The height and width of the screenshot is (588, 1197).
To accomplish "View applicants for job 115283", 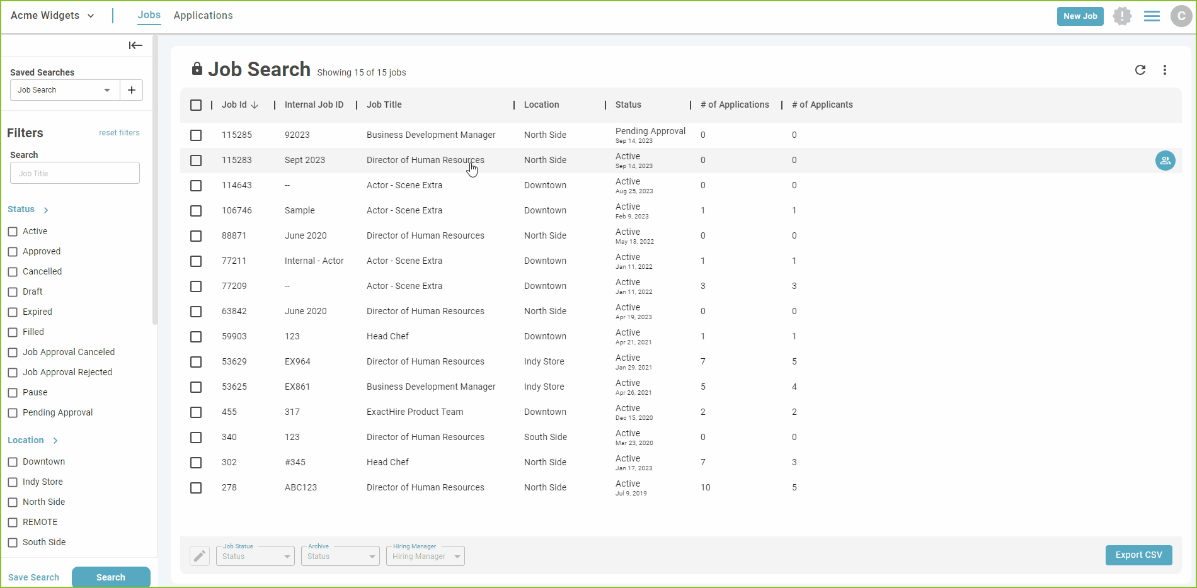I will point(1165,161).
